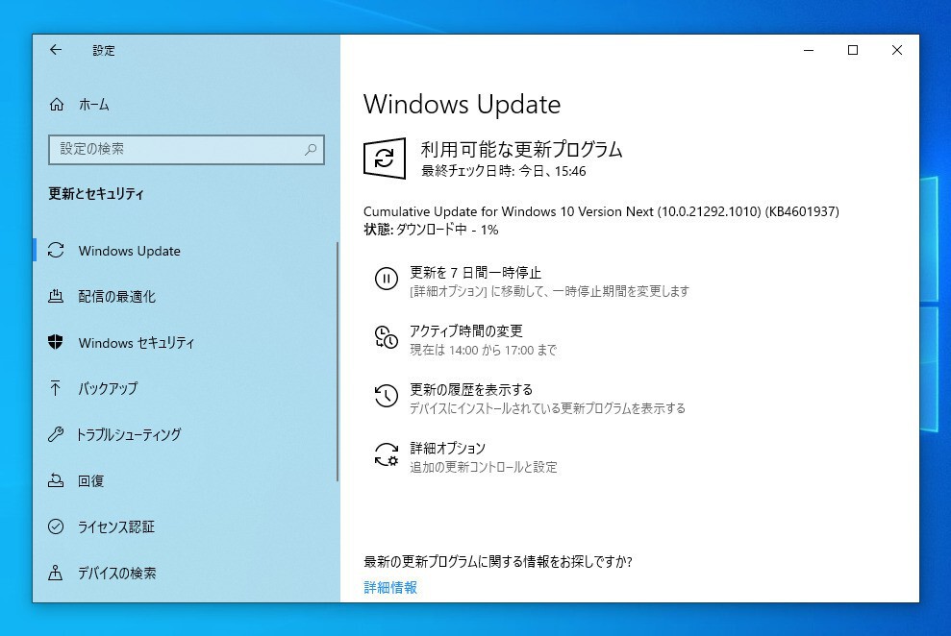This screenshot has width=951, height=636.
Task: Open the 回復 recovery icon
Action: pos(56,480)
